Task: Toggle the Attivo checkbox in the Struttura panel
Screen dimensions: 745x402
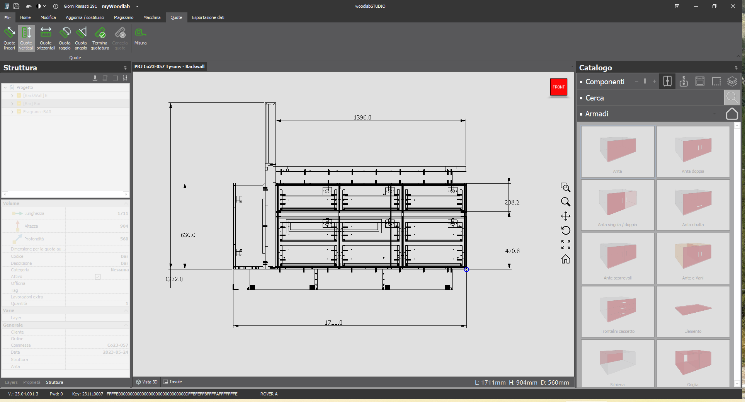Action: point(98,277)
